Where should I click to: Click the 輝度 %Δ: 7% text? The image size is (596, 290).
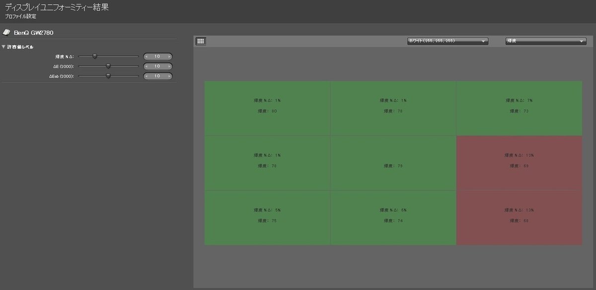pyautogui.click(x=519, y=100)
